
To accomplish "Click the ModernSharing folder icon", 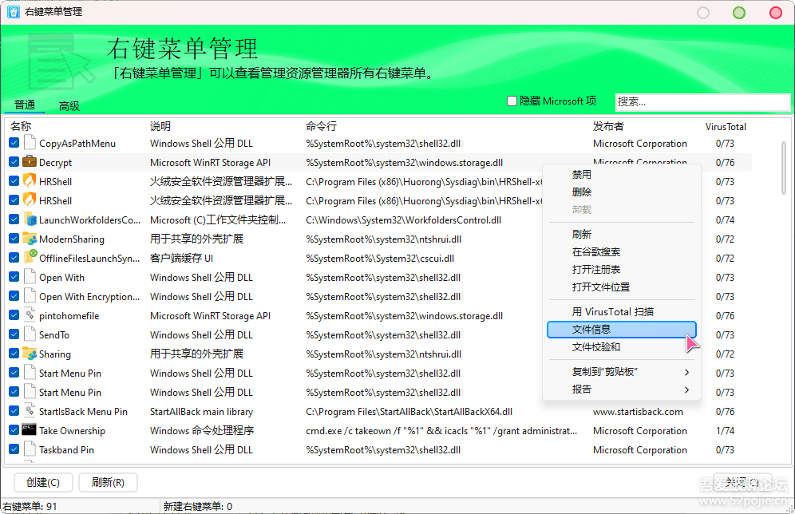I will 30,239.
